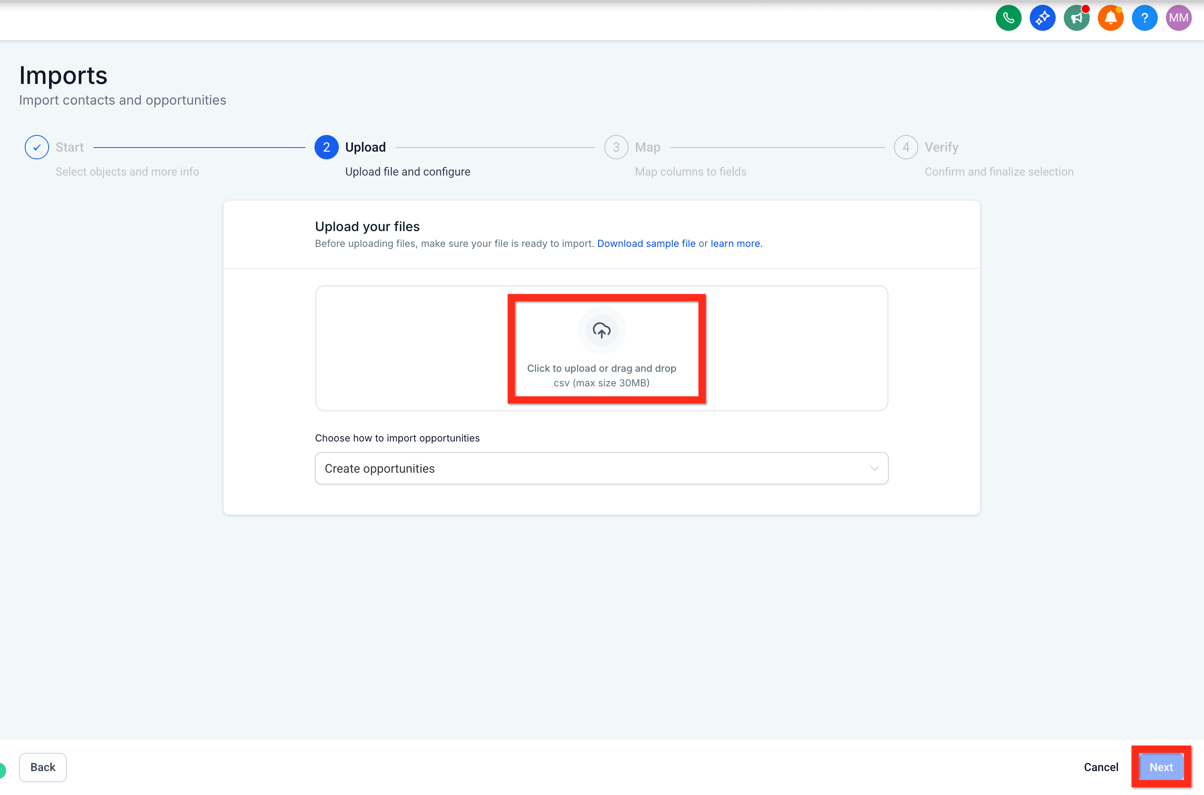Click the Cancel button

[x=1101, y=767]
